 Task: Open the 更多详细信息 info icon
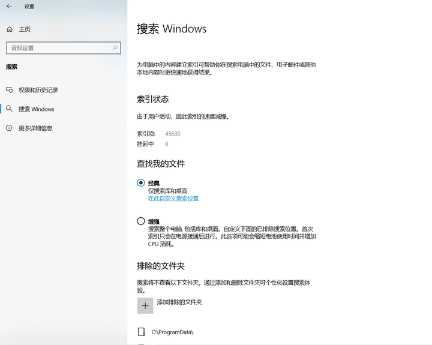pos(10,128)
